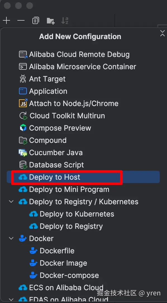
Task: Collapse the Deploy to Registry / Kubernetes group
Action: [11, 202]
